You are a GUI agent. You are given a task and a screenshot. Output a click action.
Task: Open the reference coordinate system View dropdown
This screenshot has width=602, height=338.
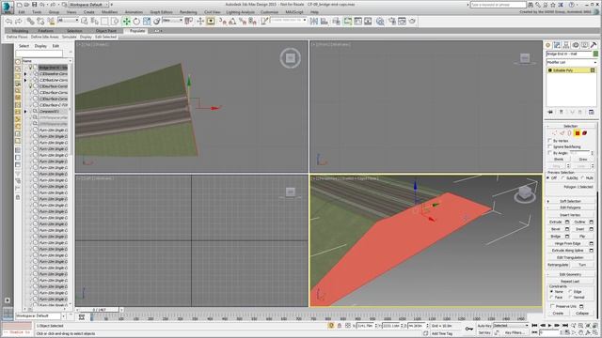[x=172, y=21]
